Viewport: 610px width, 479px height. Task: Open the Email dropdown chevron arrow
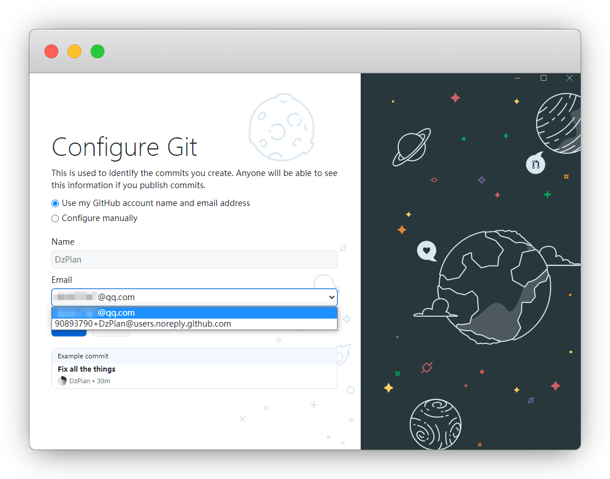pyautogui.click(x=331, y=297)
